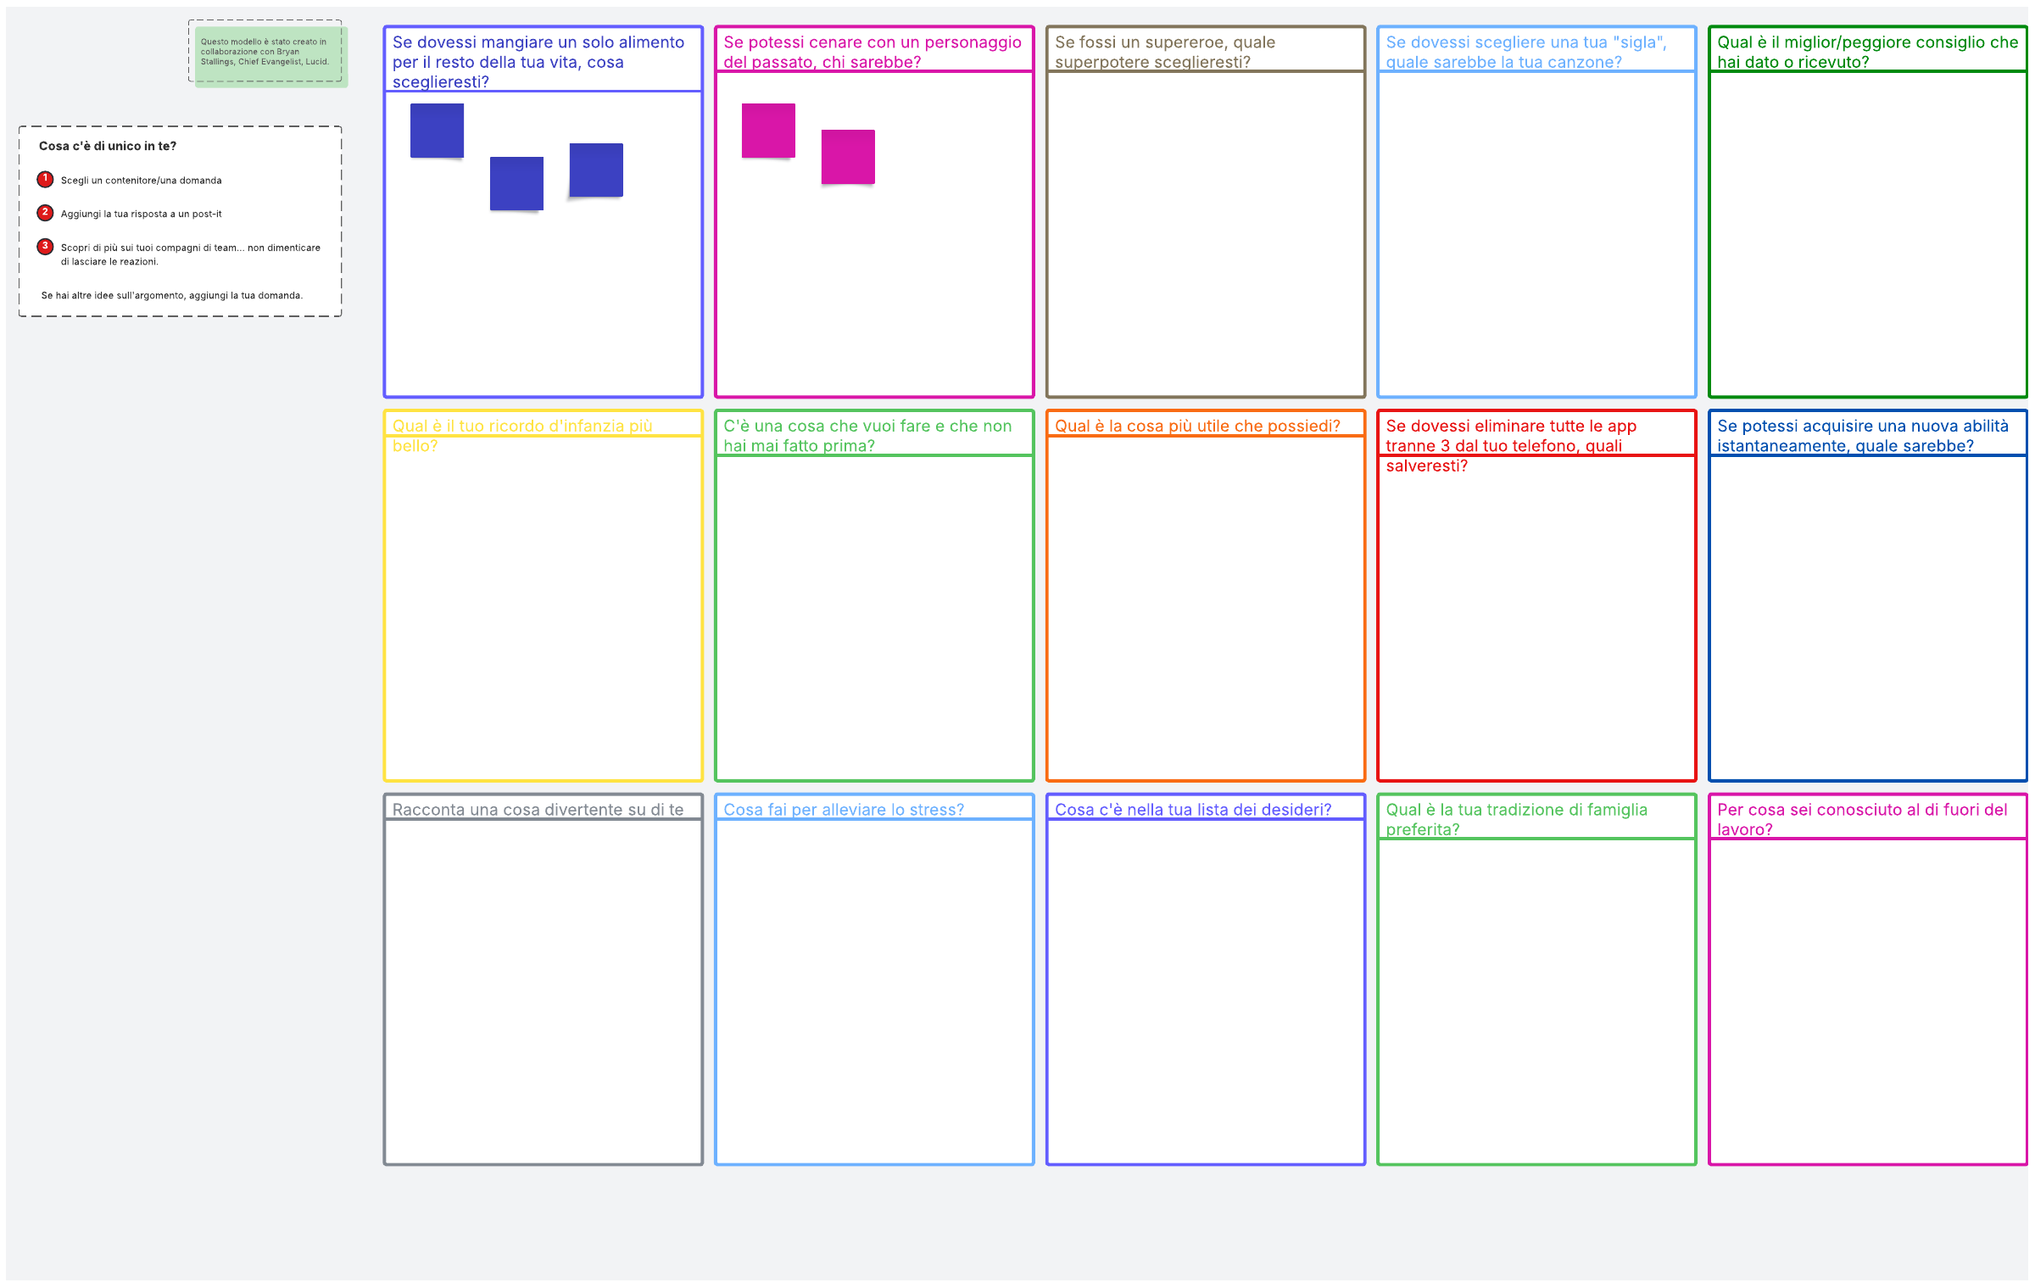Click the orange 'cosa più utile' container title

(x=1196, y=426)
